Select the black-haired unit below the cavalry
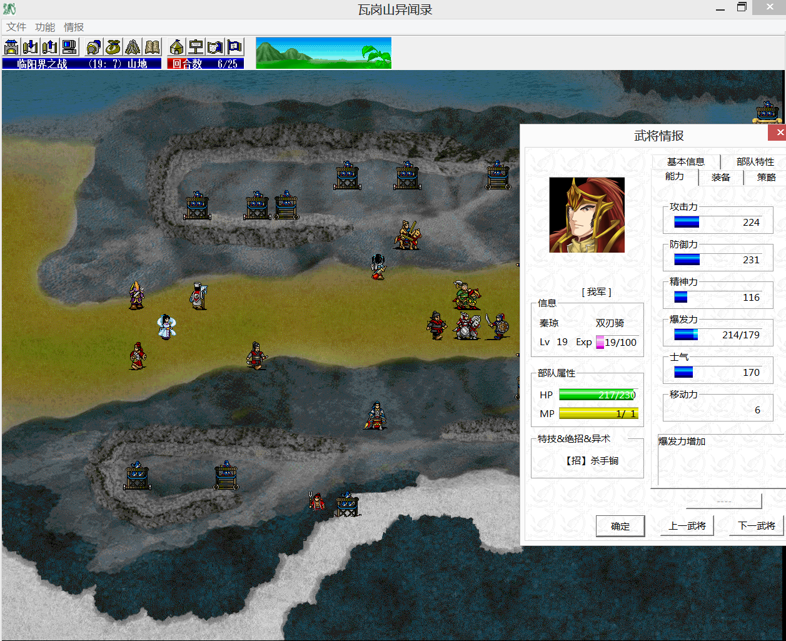786x641 pixels. [x=378, y=266]
